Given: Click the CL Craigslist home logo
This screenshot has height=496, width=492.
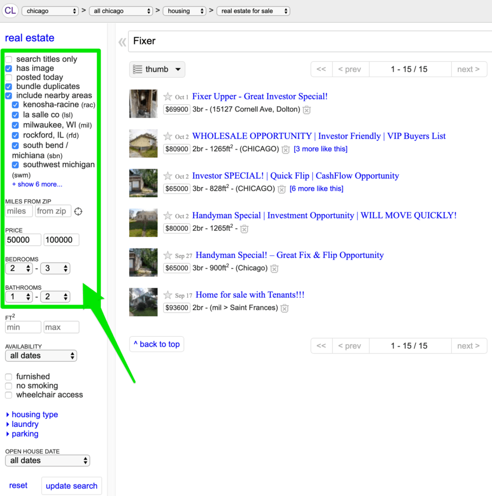Looking at the screenshot, I should pos(10,11).
